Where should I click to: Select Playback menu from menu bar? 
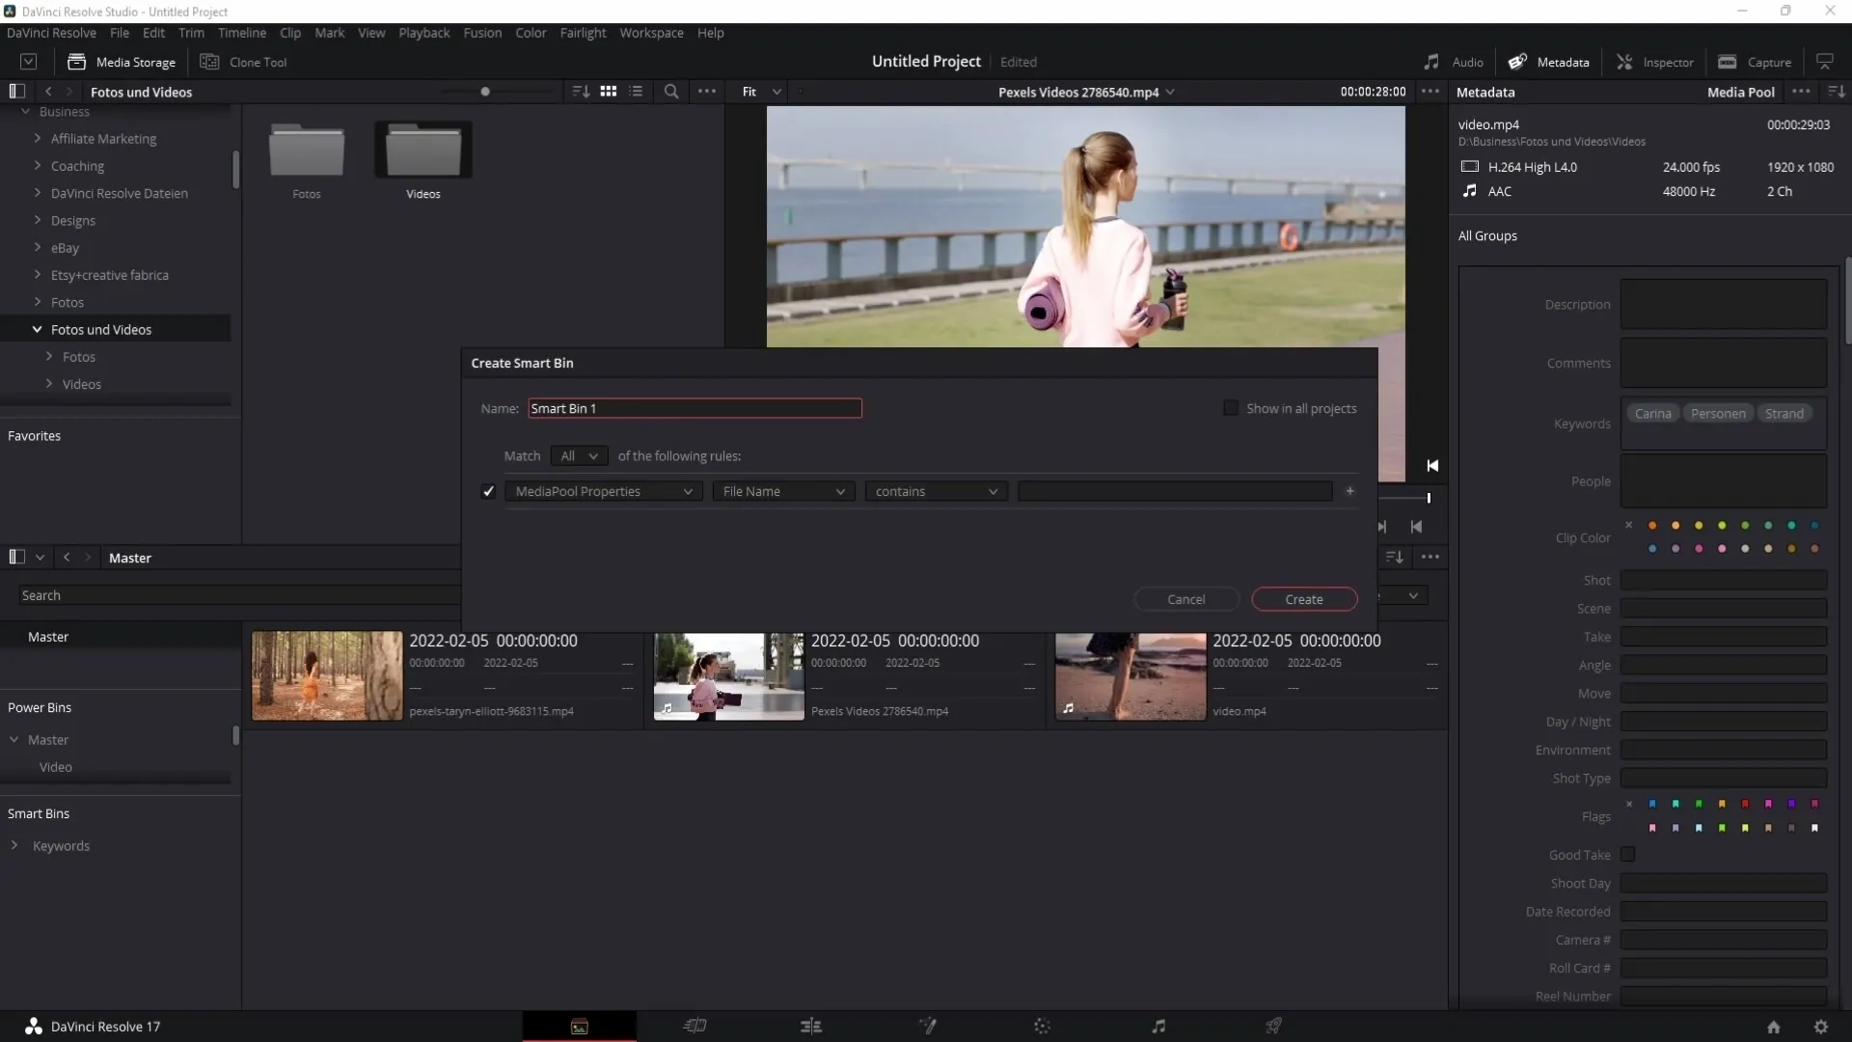click(x=423, y=32)
